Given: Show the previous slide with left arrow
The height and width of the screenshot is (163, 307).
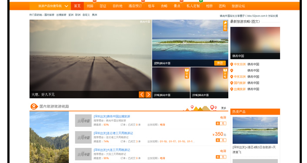Looking at the screenshot, I should click(x=142, y=95).
